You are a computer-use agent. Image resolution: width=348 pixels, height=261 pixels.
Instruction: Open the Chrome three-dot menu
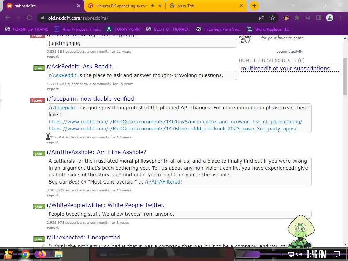click(x=341, y=18)
